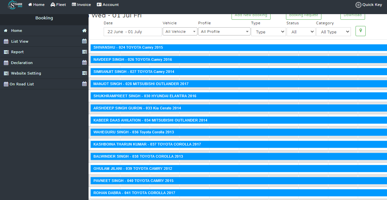Click the Booking Request button

[304, 16]
